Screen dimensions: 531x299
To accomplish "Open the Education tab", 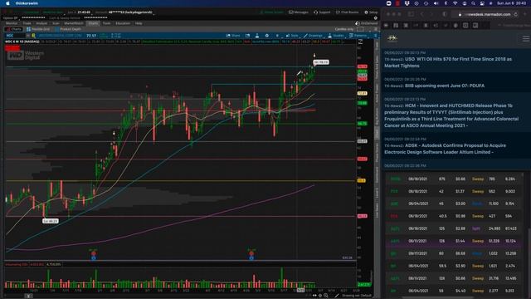I will (123, 23).
